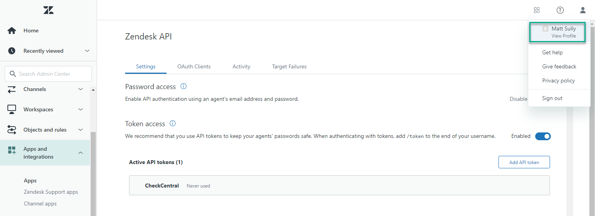The width and height of the screenshot is (595, 216).
Task: Click the Recently viewed clock icon
Action: (x=12, y=51)
